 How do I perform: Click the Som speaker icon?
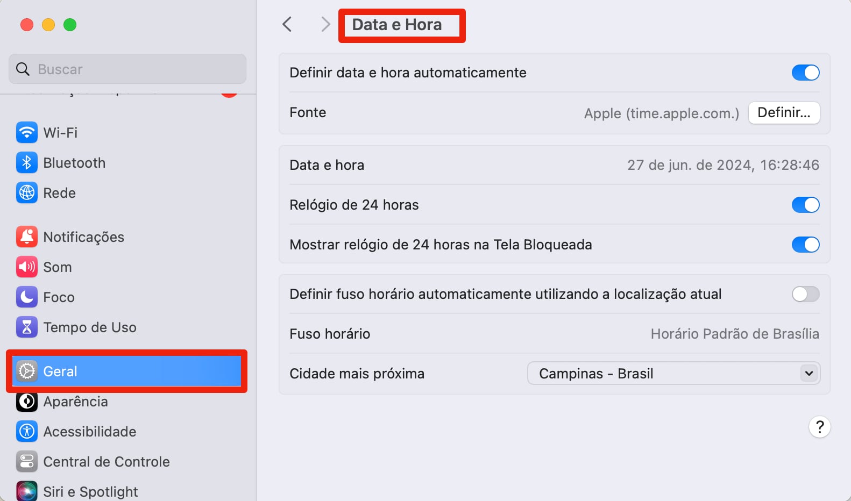(x=26, y=267)
